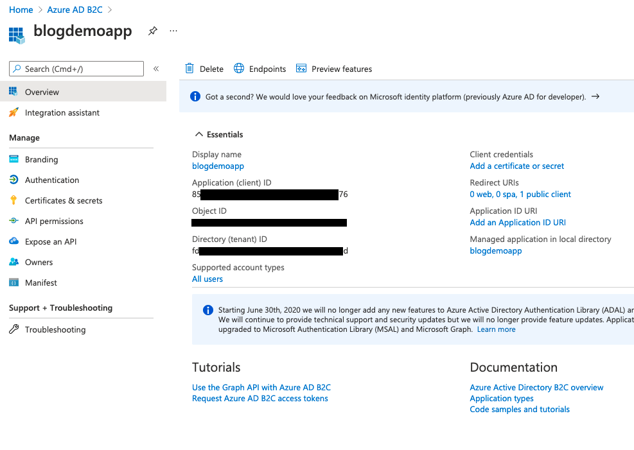Go to Azure AD B2C breadcrumb
Image resolution: width=634 pixels, height=450 pixels.
point(75,10)
